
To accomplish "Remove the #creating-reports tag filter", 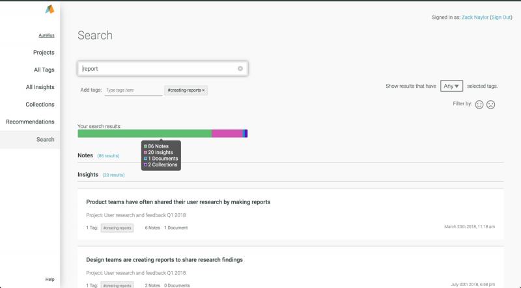I will click(x=203, y=90).
